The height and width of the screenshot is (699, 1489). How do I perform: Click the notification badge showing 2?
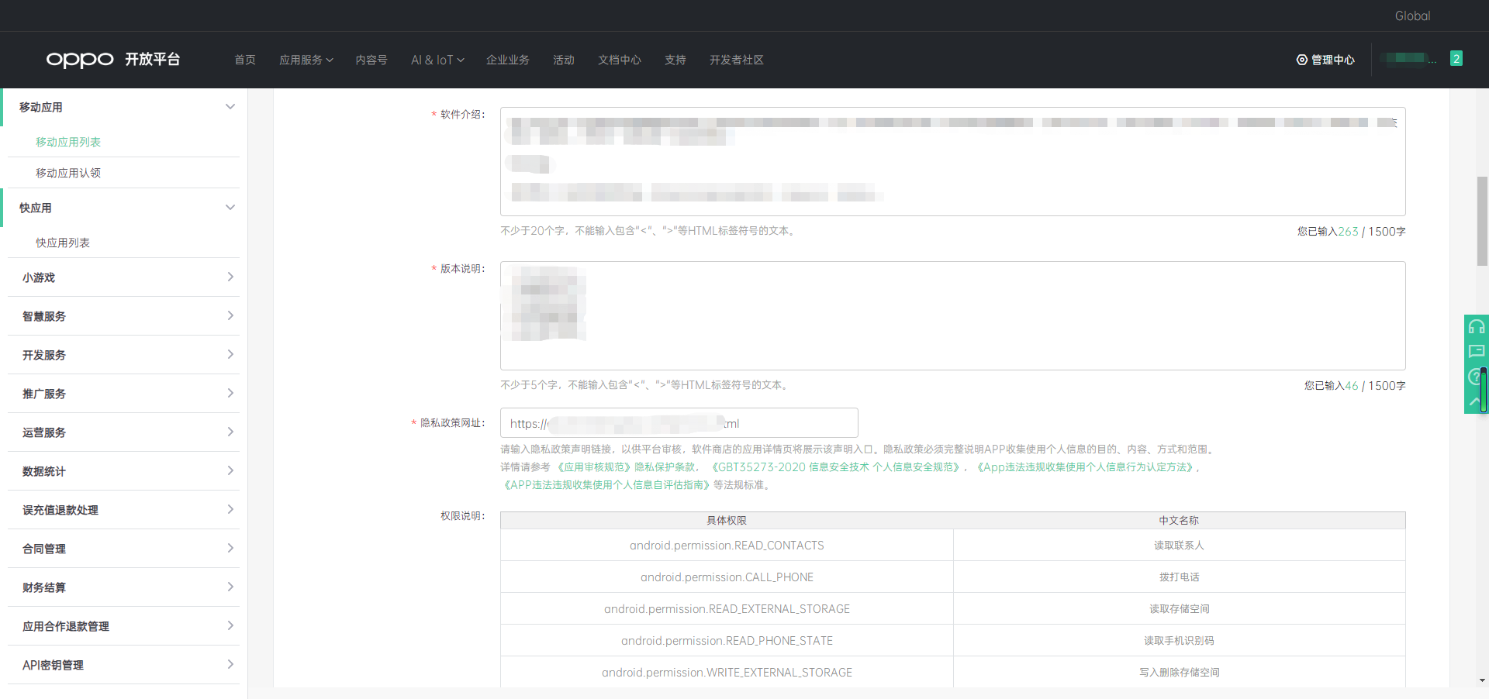[1456, 59]
